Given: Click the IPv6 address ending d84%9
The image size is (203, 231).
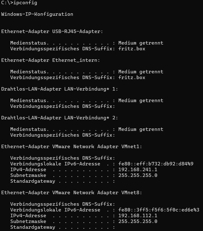Looking at the screenshot, I should (156, 164).
